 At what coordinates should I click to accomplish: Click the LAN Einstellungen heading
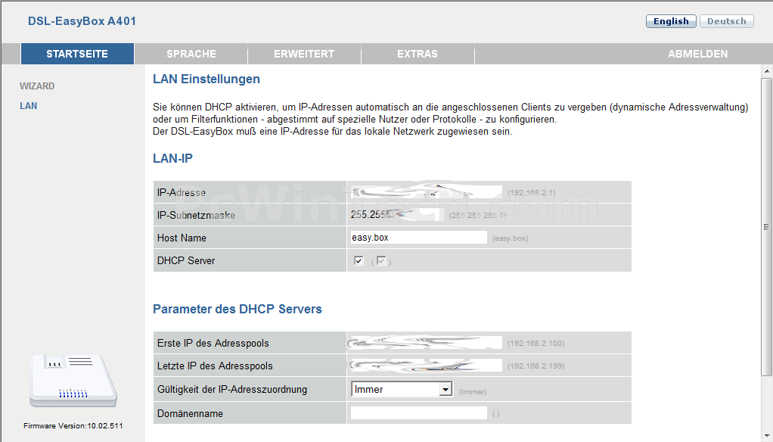point(206,79)
